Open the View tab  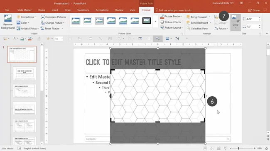click(133, 10)
